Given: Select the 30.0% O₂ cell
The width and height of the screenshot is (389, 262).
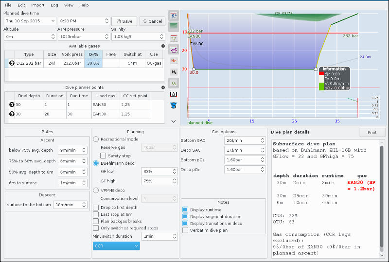Looking at the screenshot, I should tap(93, 63).
